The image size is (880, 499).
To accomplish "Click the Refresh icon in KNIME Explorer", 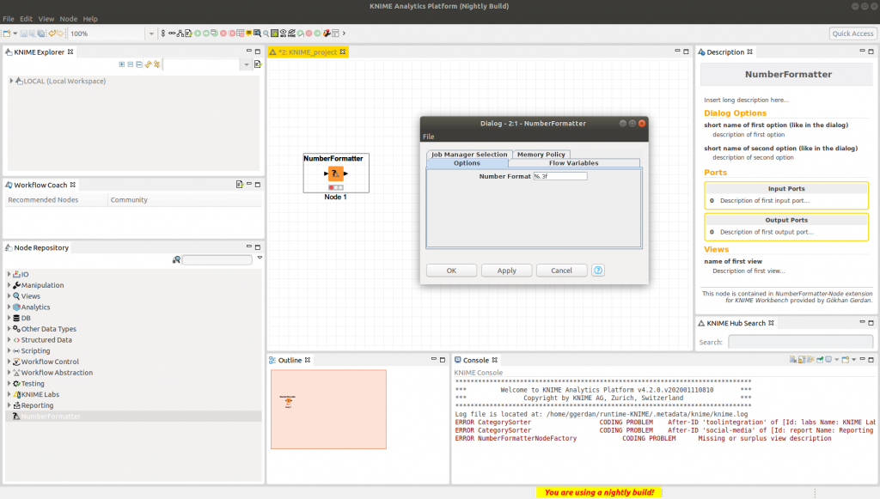I will pyautogui.click(x=148, y=64).
